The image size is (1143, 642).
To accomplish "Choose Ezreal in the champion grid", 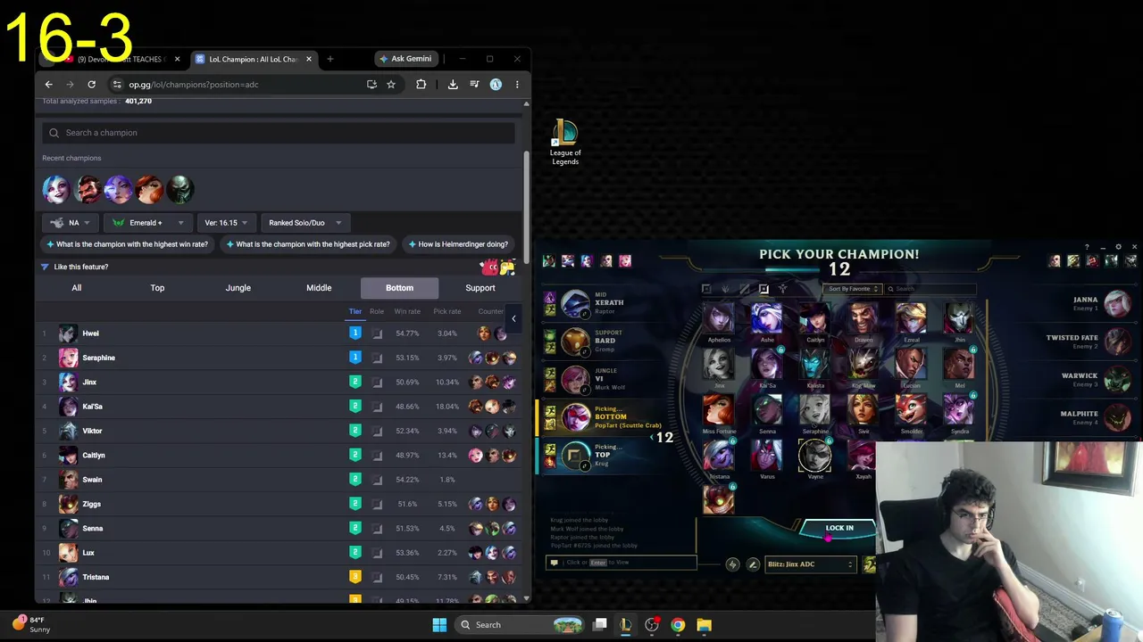I will pyautogui.click(x=911, y=319).
